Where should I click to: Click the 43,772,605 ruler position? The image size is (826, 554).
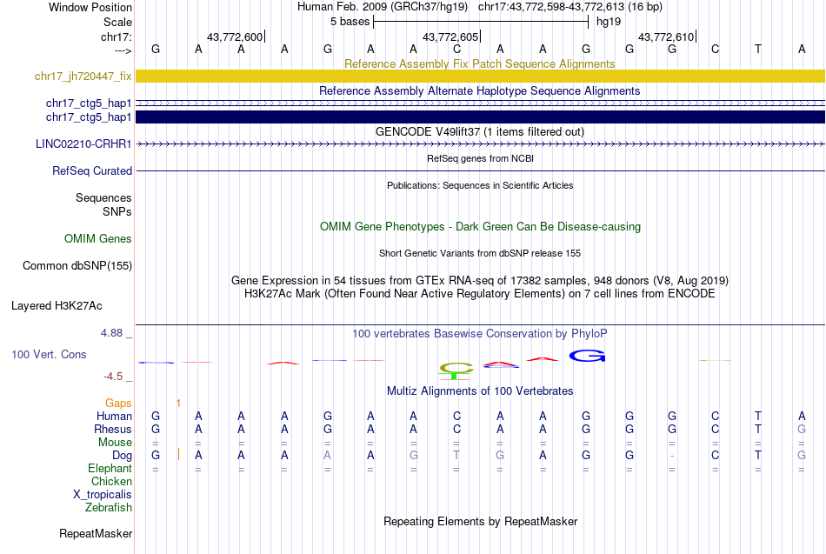450,37
